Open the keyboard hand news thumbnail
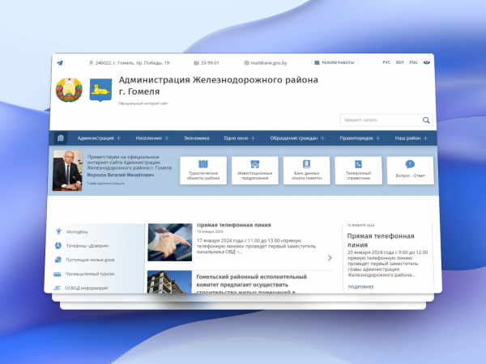 pos(170,243)
